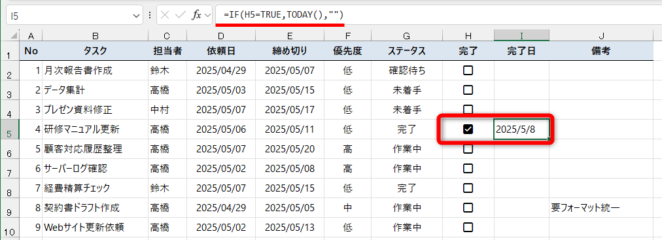The image size is (662, 240).
Task: Check the 完了 box for Webサイト更新依頼
Action: click(x=468, y=227)
